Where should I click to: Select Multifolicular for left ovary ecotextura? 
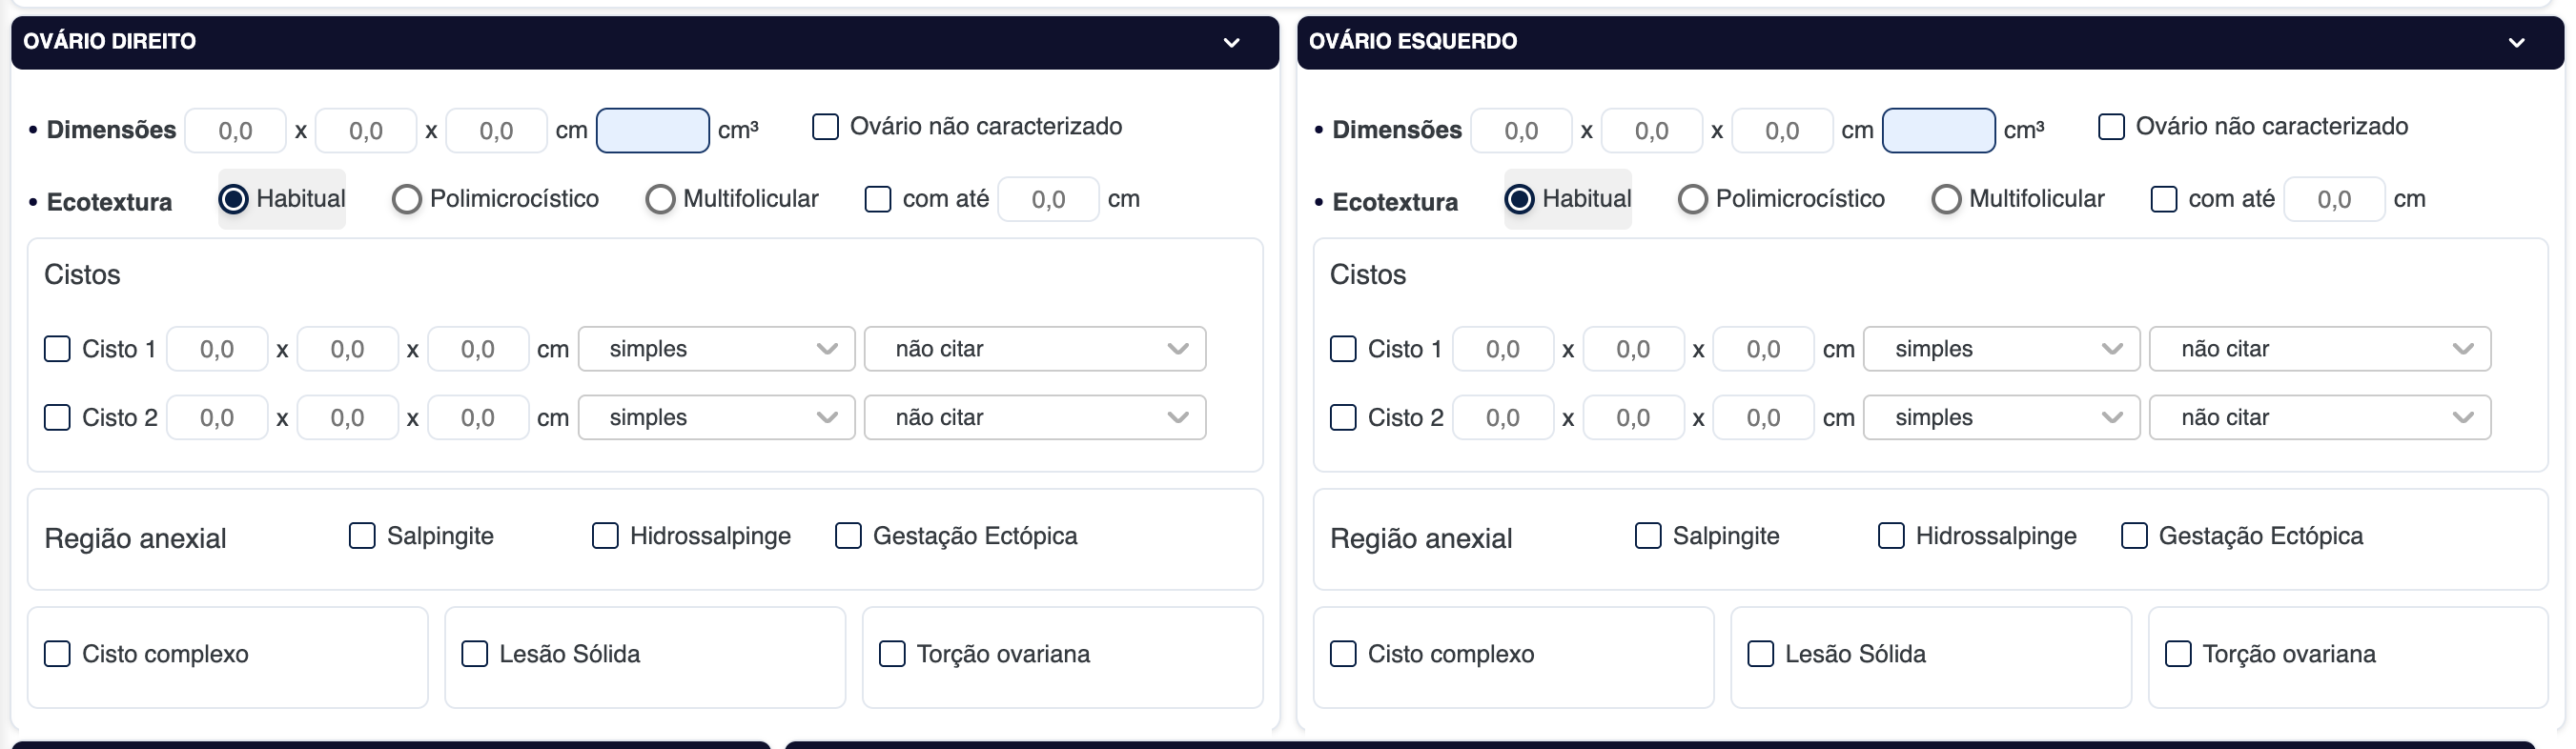pos(1946,200)
